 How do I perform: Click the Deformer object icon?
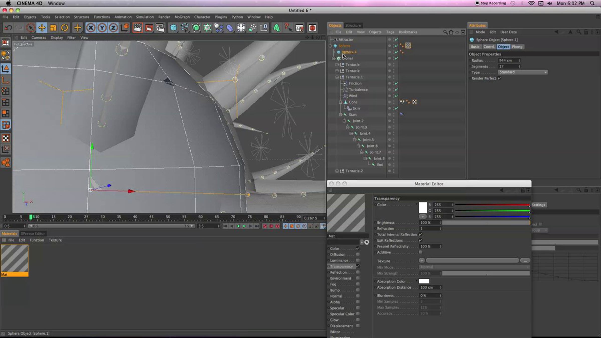point(230,28)
